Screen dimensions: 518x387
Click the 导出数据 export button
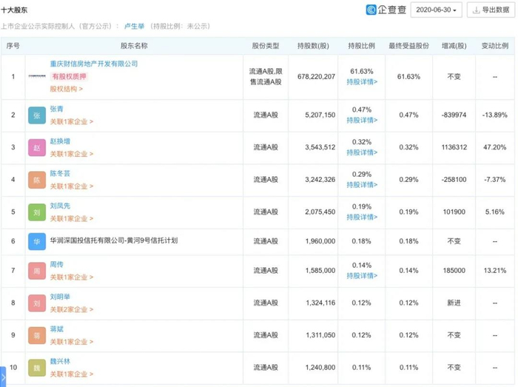click(x=491, y=10)
